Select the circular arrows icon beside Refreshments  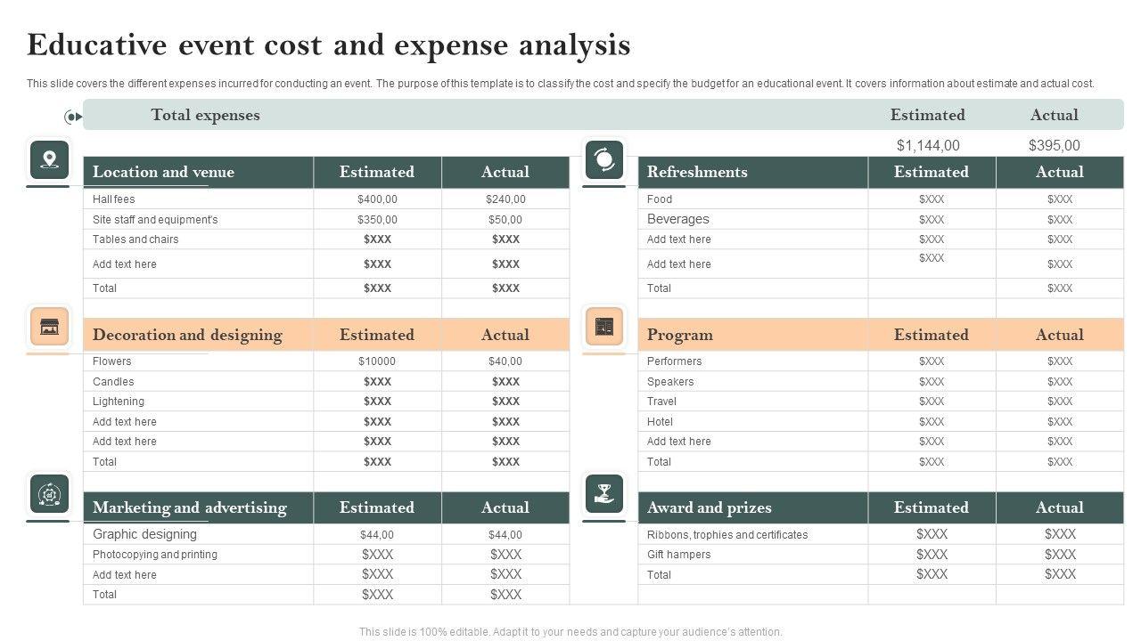(604, 160)
